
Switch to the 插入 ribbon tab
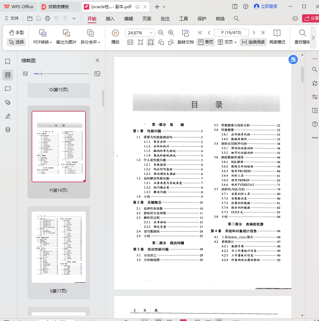pyautogui.click(x=110, y=19)
